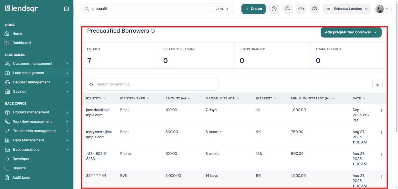Screen dimensions: 398x189
Task: Open the table filter icon
Action: click(378, 84)
